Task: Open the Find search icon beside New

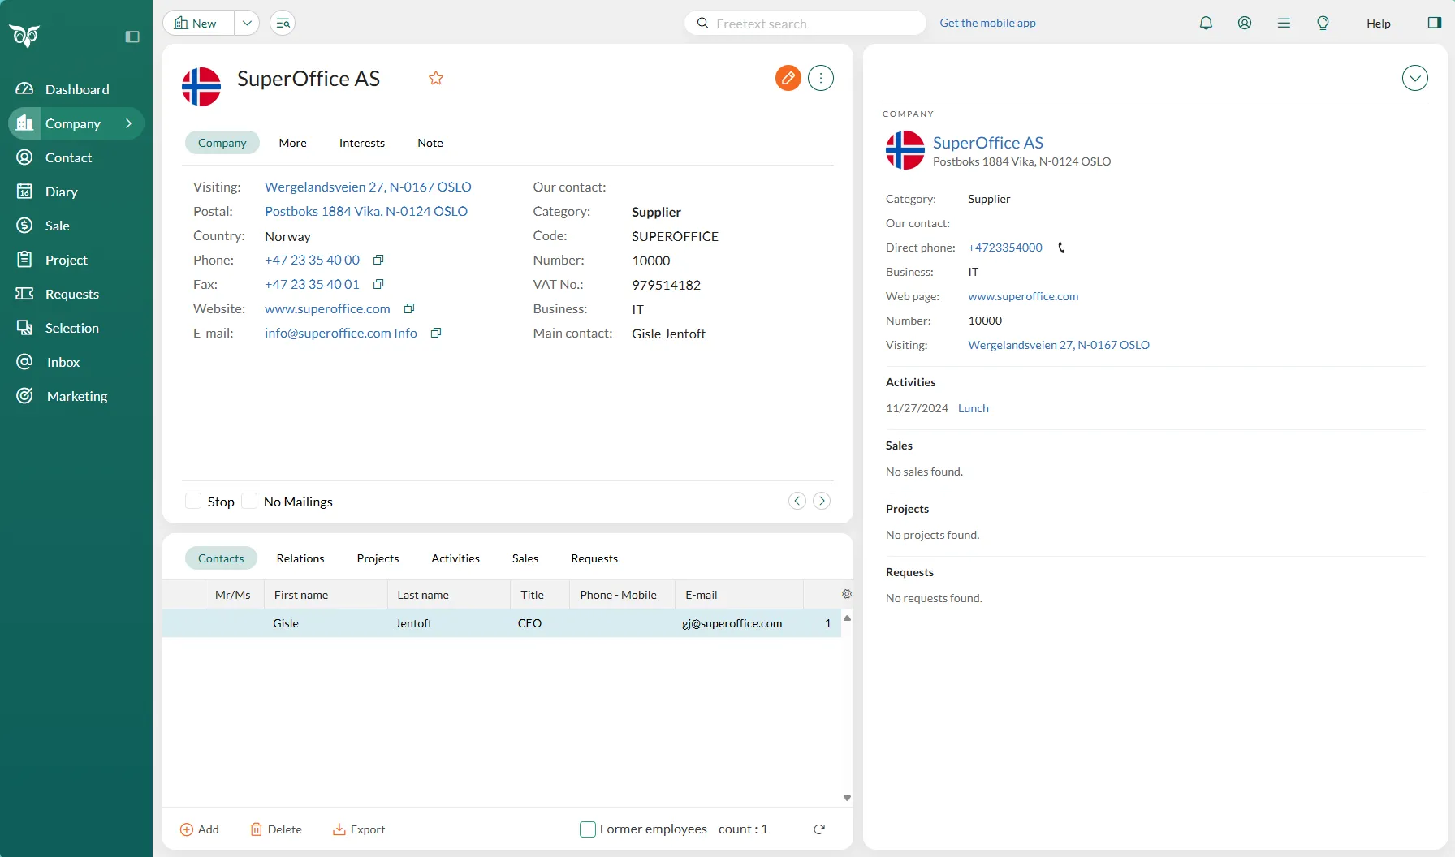Action: coord(283,23)
